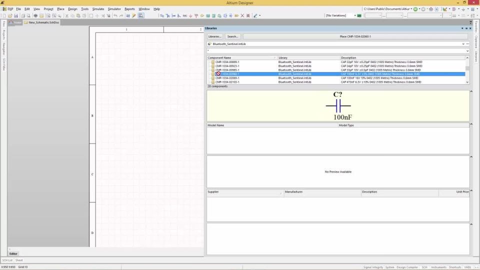This screenshot has height=270, width=480.
Task: Click the Editor tab at bottom
Action: (x=13, y=254)
